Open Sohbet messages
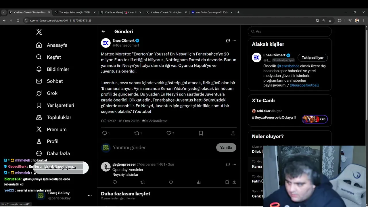The width and height of the screenshot is (368, 207). pos(49,81)
